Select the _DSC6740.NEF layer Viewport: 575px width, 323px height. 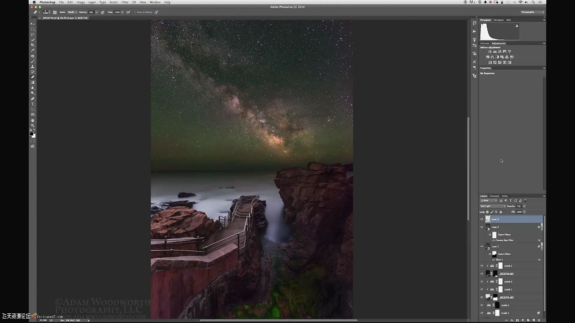pos(506,274)
